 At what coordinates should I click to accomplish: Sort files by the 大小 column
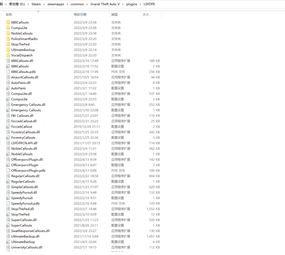146,15
